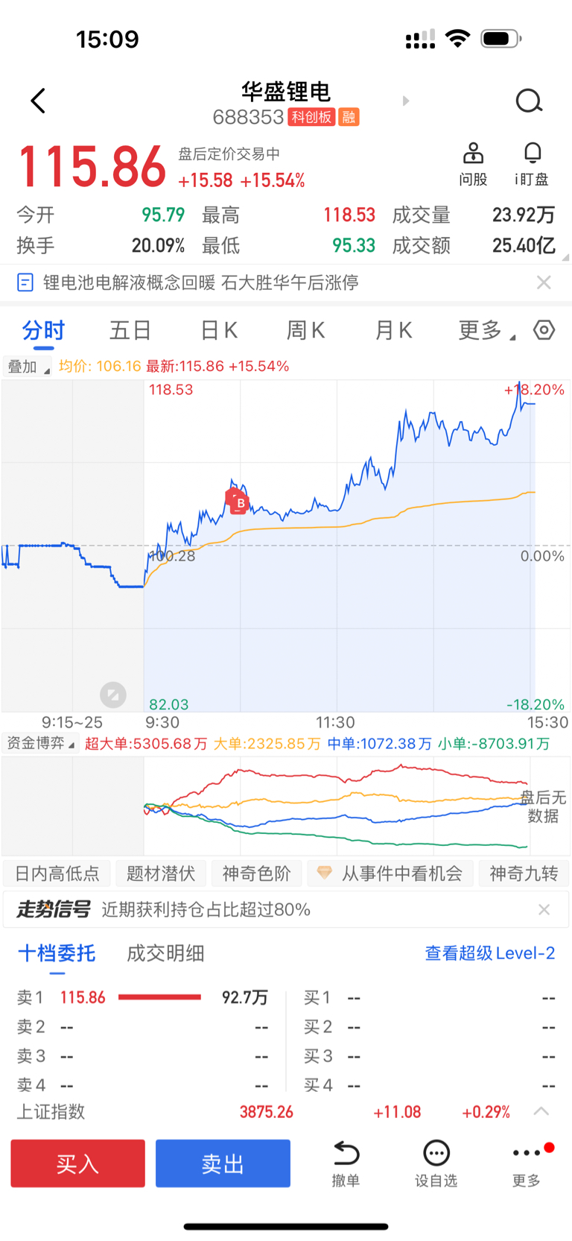Open the 更多 three-dots bottom icon

click(x=527, y=1154)
